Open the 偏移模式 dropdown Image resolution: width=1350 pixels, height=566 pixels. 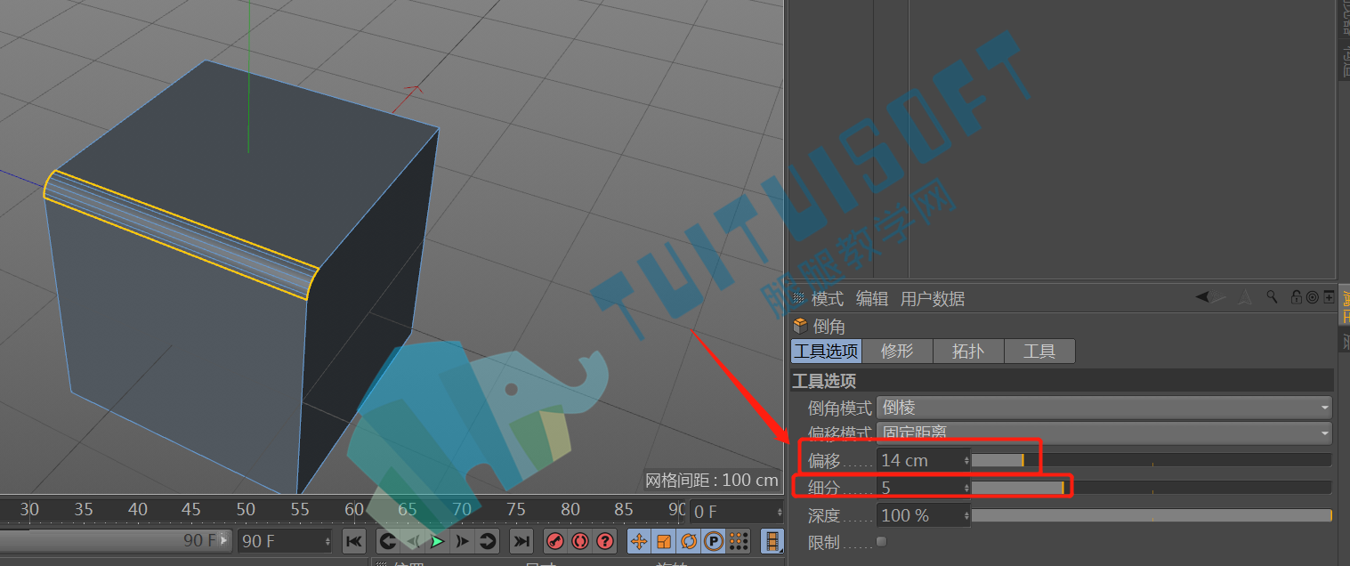pos(1104,433)
